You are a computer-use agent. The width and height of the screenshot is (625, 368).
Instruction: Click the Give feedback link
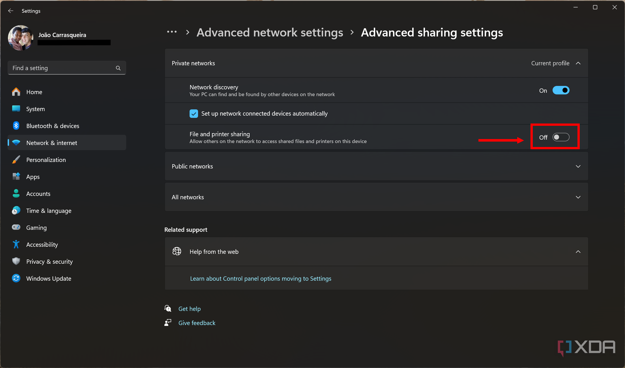(197, 323)
